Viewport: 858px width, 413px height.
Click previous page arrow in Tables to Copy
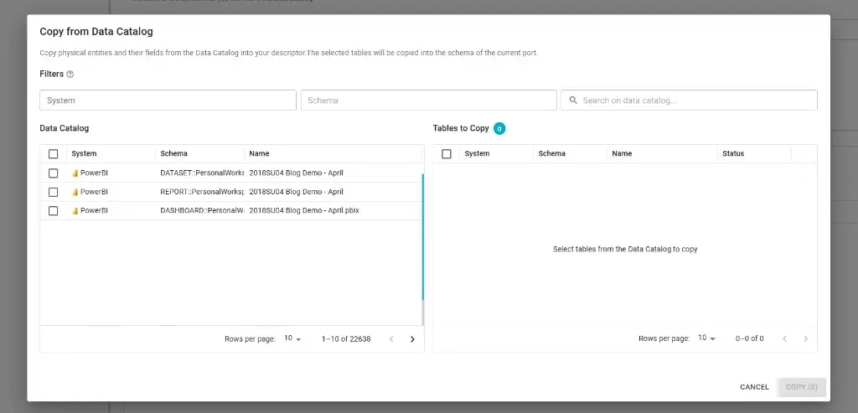[x=784, y=338]
